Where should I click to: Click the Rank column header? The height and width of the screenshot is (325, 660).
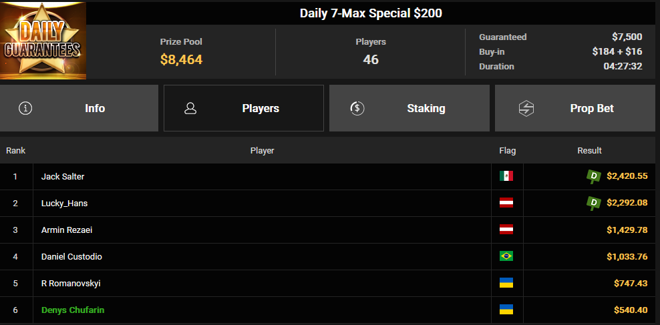click(15, 151)
